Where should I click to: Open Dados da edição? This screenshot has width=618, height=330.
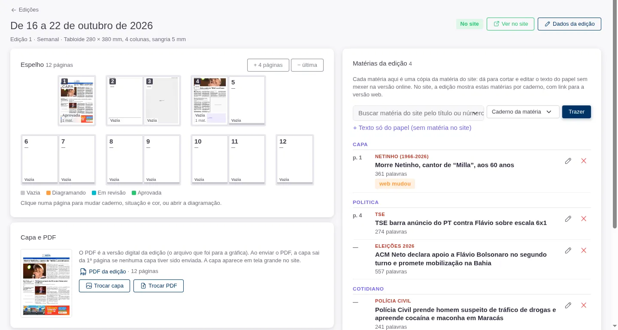(569, 24)
